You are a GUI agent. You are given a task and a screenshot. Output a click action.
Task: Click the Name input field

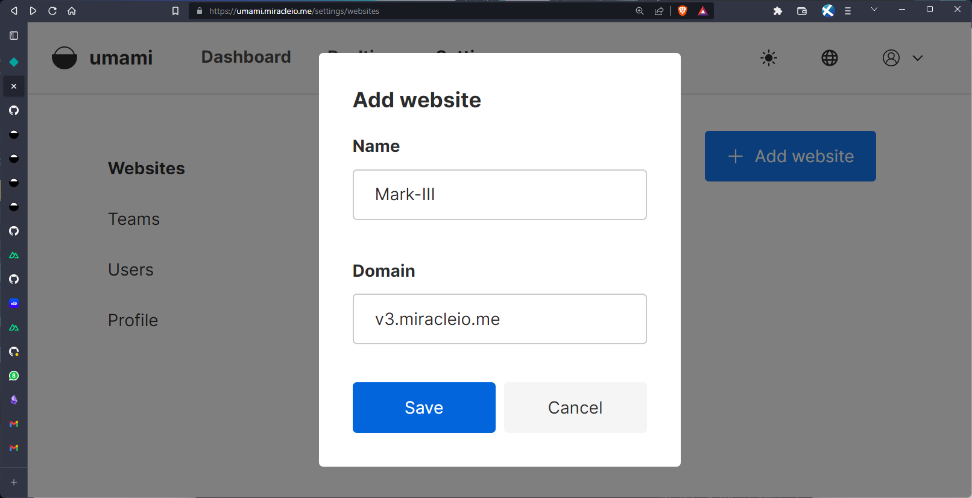click(499, 195)
